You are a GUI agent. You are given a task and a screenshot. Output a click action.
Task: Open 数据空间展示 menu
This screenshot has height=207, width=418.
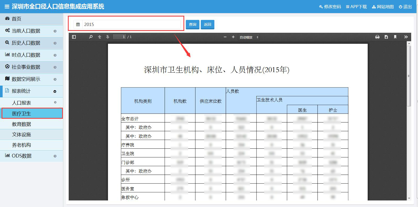click(31, 79)
